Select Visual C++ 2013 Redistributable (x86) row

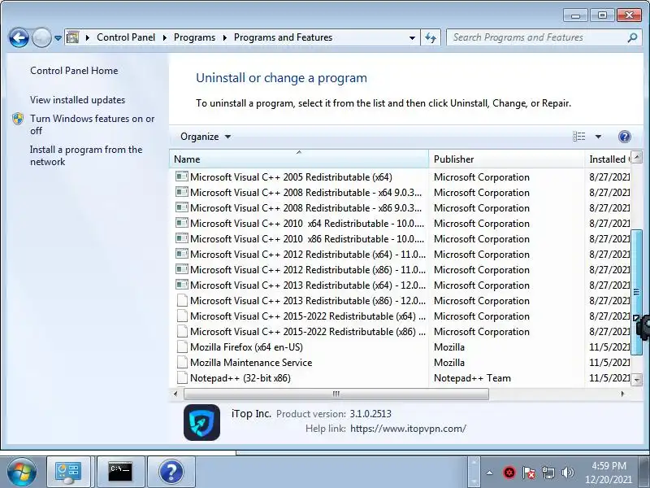(x=400, y=301)
